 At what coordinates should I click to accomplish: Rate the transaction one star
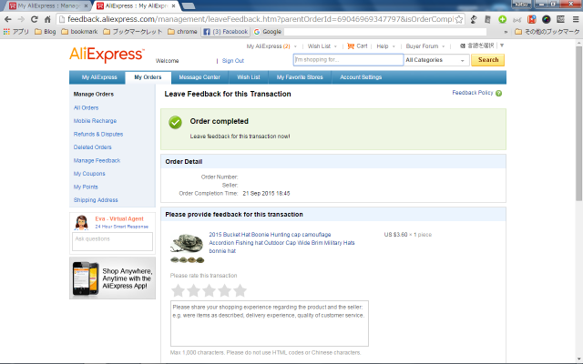[x=179, y=290]
